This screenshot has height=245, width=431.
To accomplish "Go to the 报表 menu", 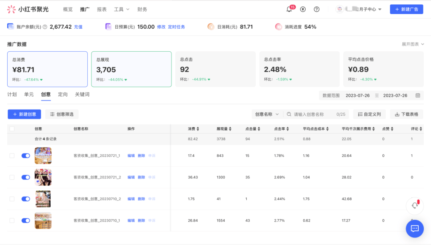I will 102,9.
